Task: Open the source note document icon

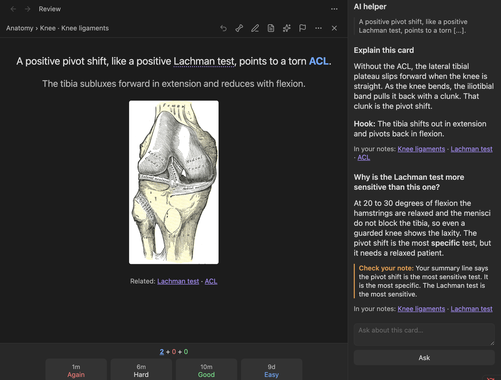Action: (271, 28)
